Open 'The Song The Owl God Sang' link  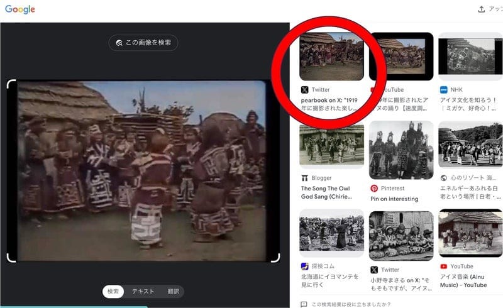(x=326, y=192)
